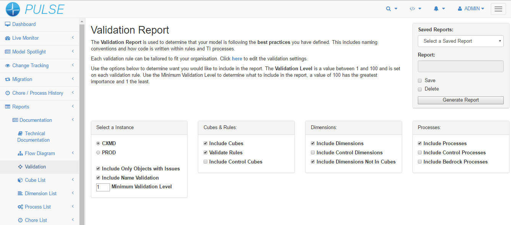The height and width of the screenshot is (225, 511).
Task: Click the Minimum Validation Level field
Action: (103, 187)
